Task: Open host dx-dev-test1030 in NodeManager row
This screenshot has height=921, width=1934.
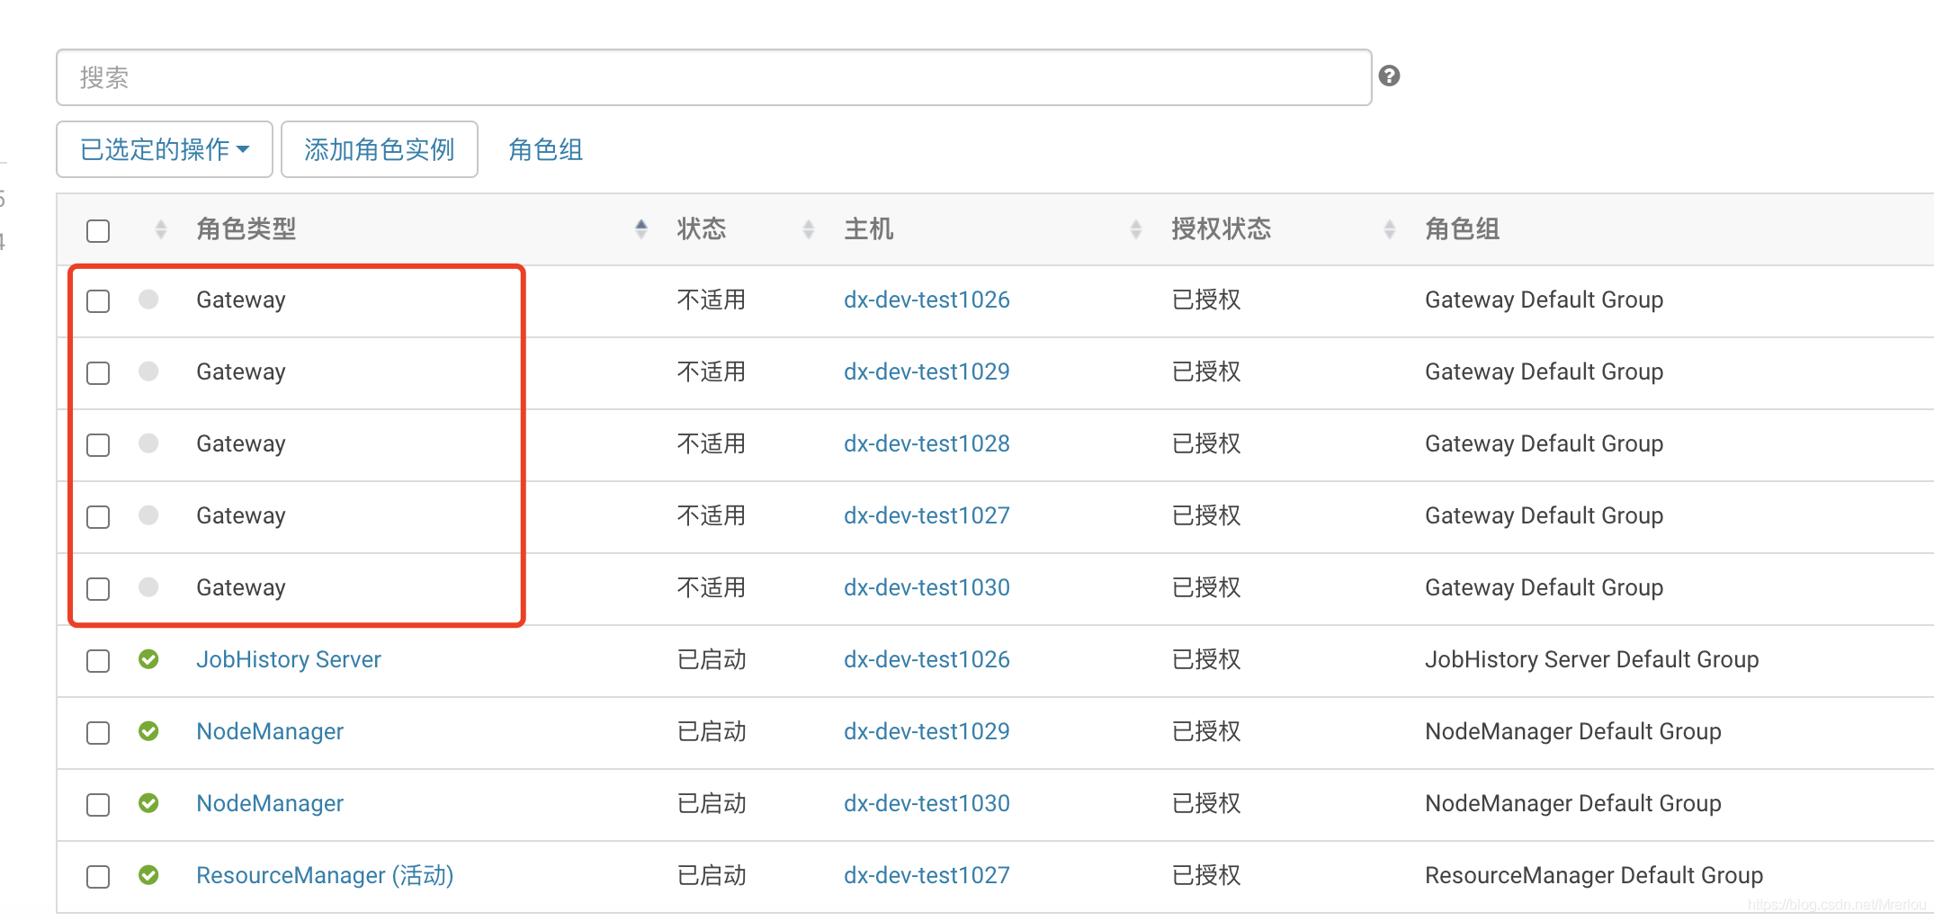Action: coord(927,803)
